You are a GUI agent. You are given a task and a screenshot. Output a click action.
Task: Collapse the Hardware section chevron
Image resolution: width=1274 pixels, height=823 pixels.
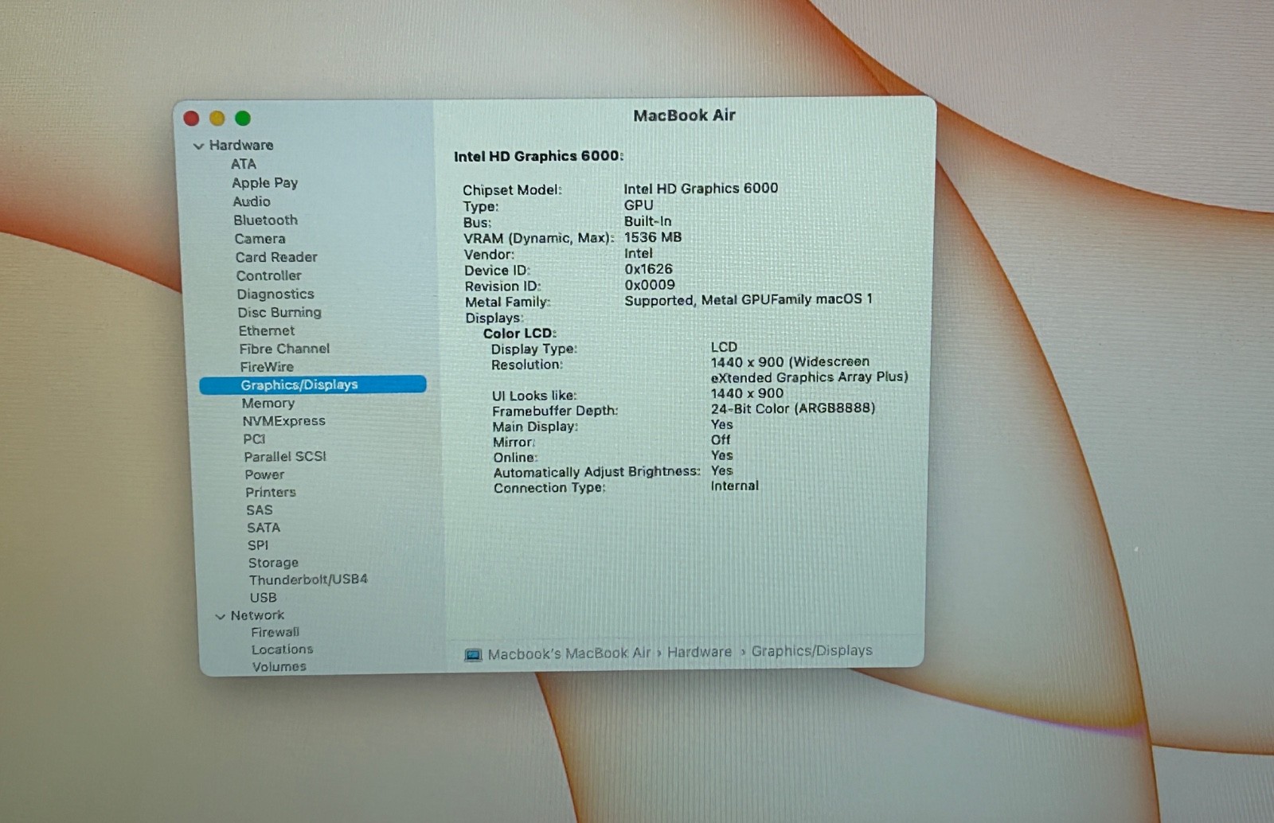(x=198, y=146)
